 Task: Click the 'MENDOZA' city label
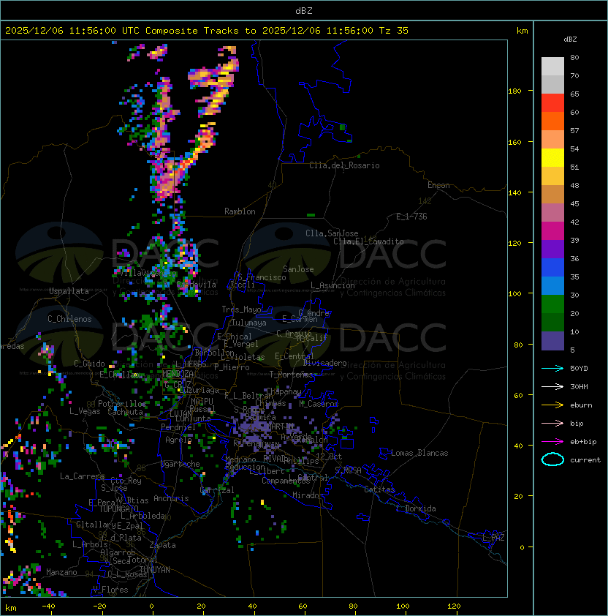click(x=178, y=374)
